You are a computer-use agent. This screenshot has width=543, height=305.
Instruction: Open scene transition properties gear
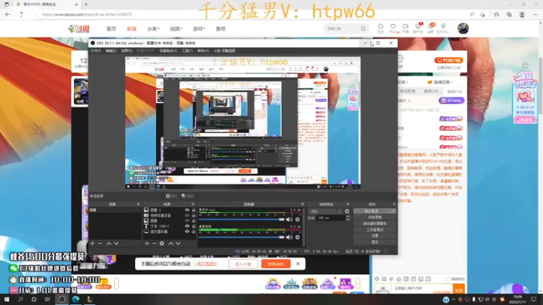tap(347, 211)
